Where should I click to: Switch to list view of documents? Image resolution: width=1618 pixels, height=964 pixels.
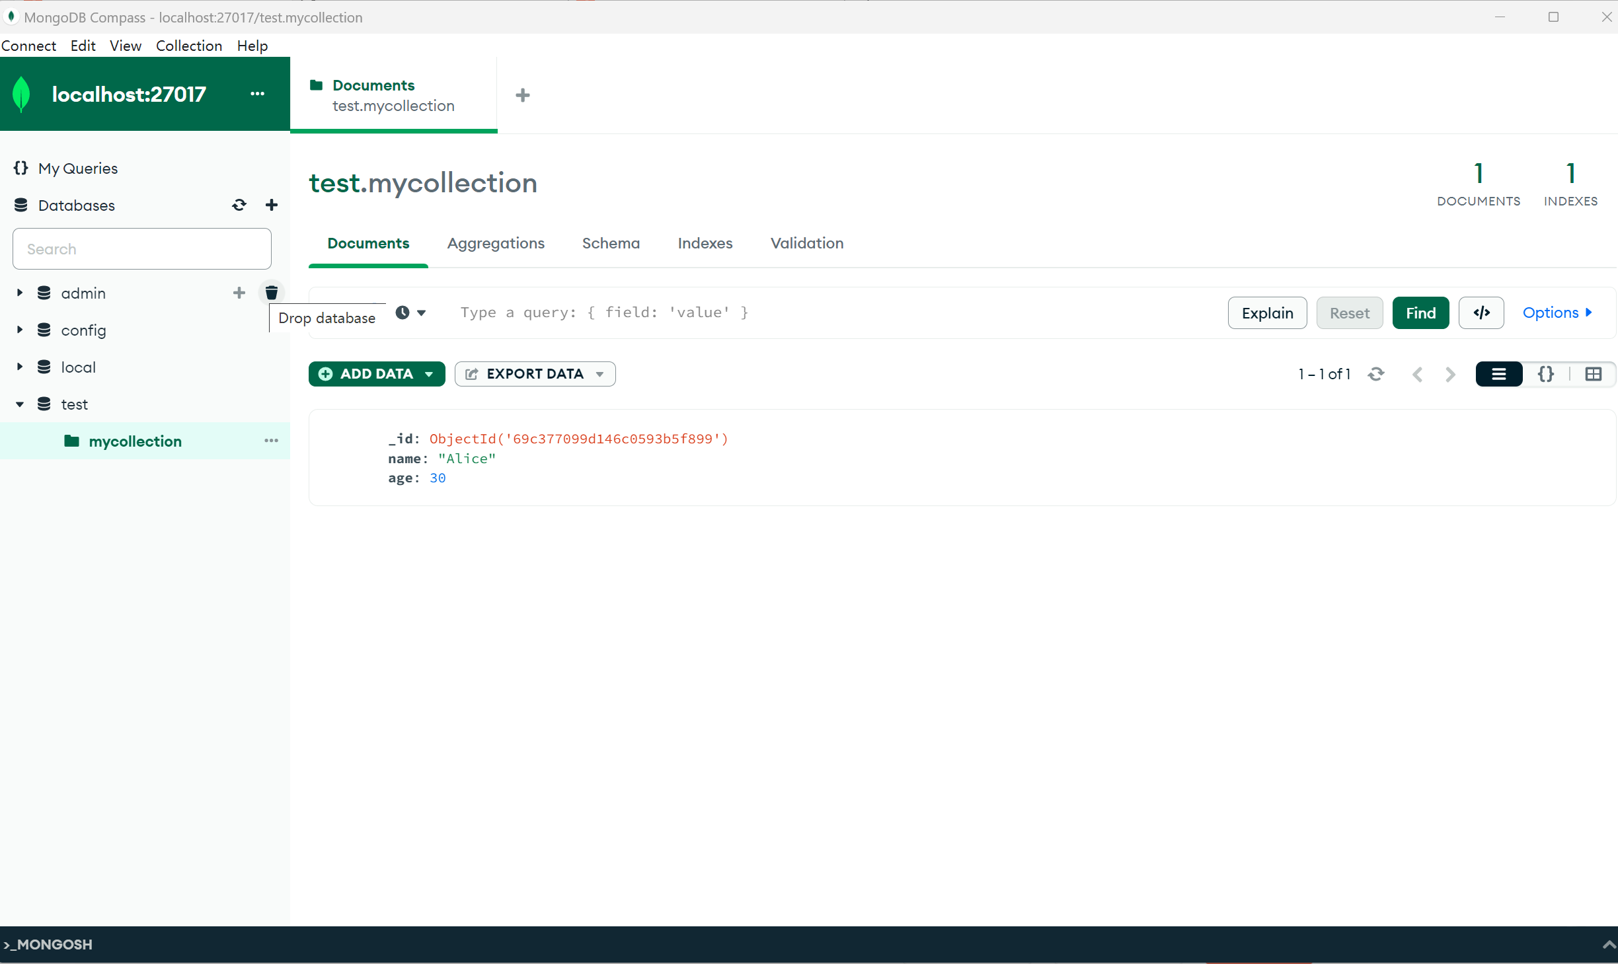pos(1499,375)
